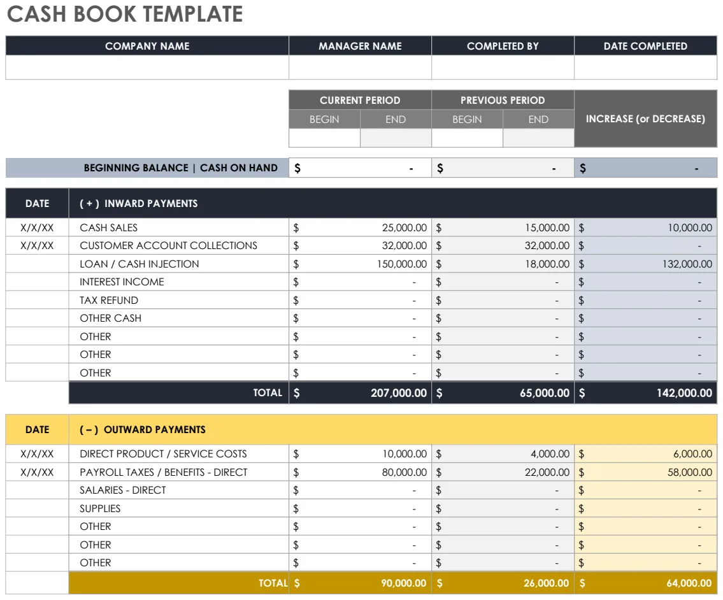Click Payroll Taxes date cell X/X/XX
Screen dimensions: 723x600
(37, 472)
